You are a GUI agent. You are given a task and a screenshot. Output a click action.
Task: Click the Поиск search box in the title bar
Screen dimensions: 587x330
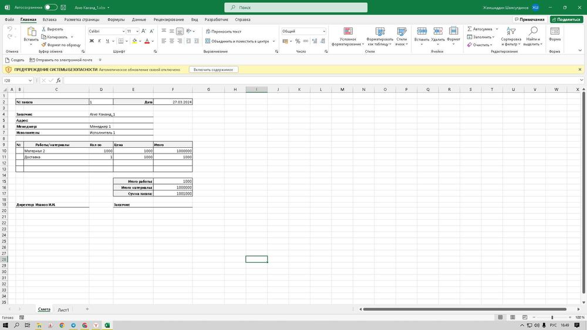click(x=296, y=8)
